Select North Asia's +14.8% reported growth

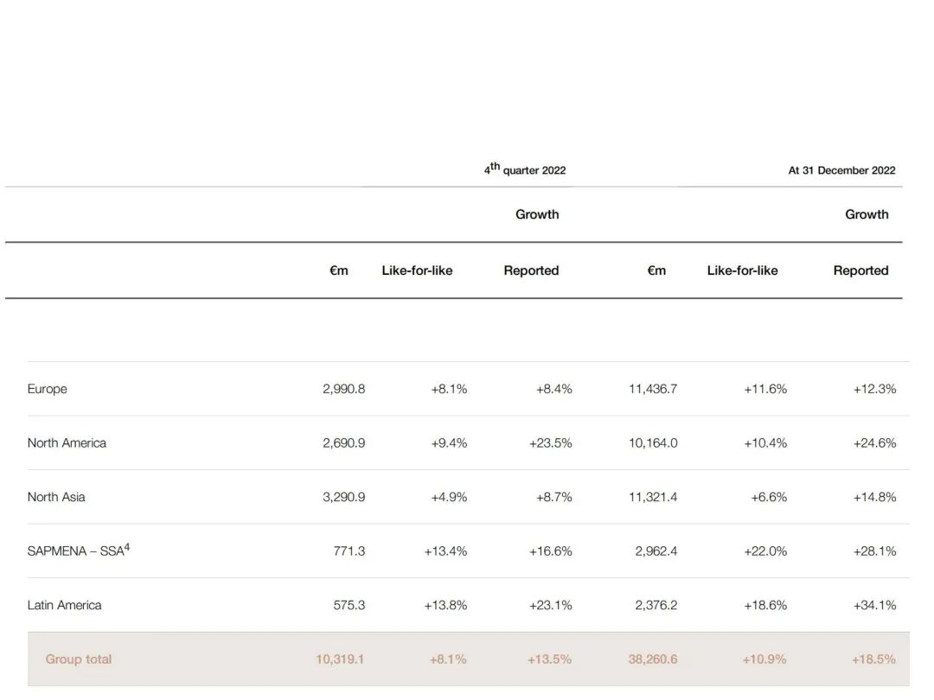point(874,497)
